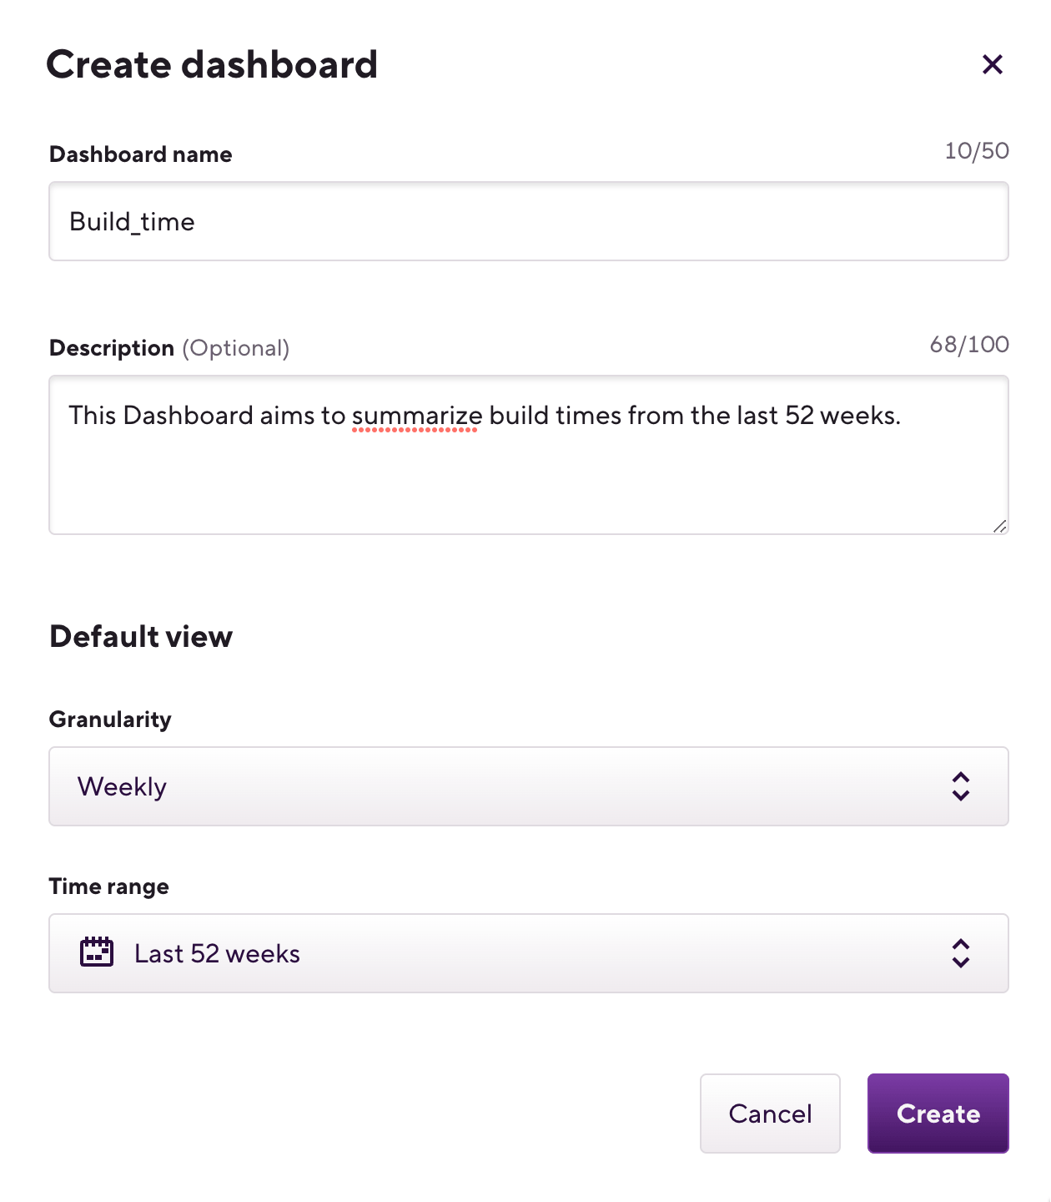The height and width of the screenshot is (1202, 1051).
Task: Click inside the Description text area
Action: [528, 453]
